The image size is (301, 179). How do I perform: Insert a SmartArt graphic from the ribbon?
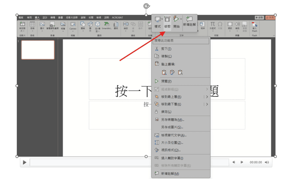(x=107, y=26)
